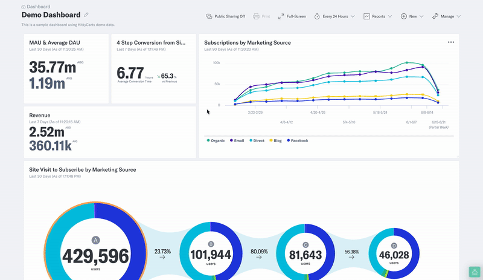
Task: Expand the Manage chevron arrow
Action: point(459,16)
